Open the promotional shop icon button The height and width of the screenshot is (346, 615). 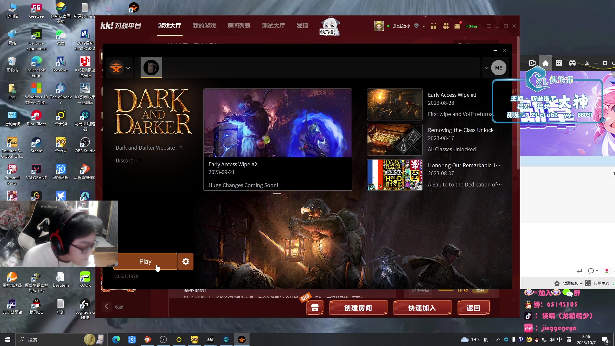click(315, 307)
